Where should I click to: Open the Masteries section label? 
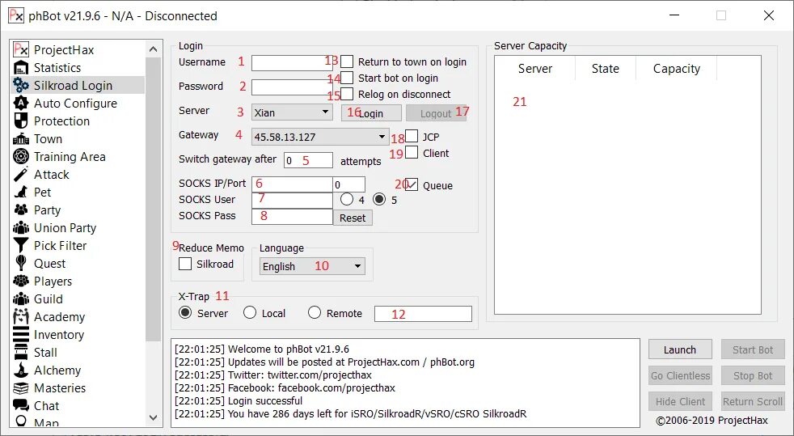click(x=60, y=388)
